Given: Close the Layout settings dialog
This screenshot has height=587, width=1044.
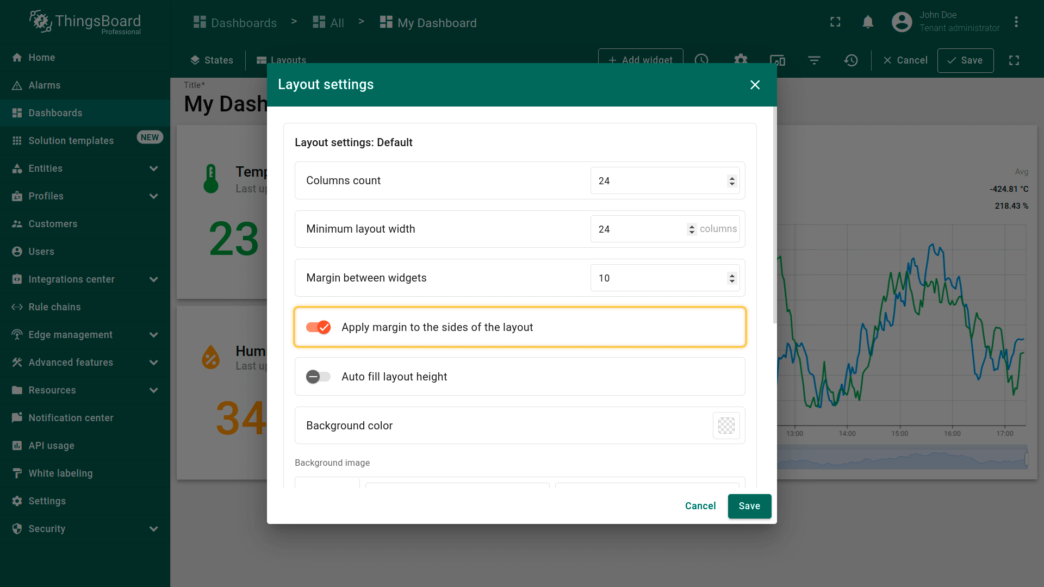Looking at the screenshot, I should pyautogui.click(x=755, y=85).
